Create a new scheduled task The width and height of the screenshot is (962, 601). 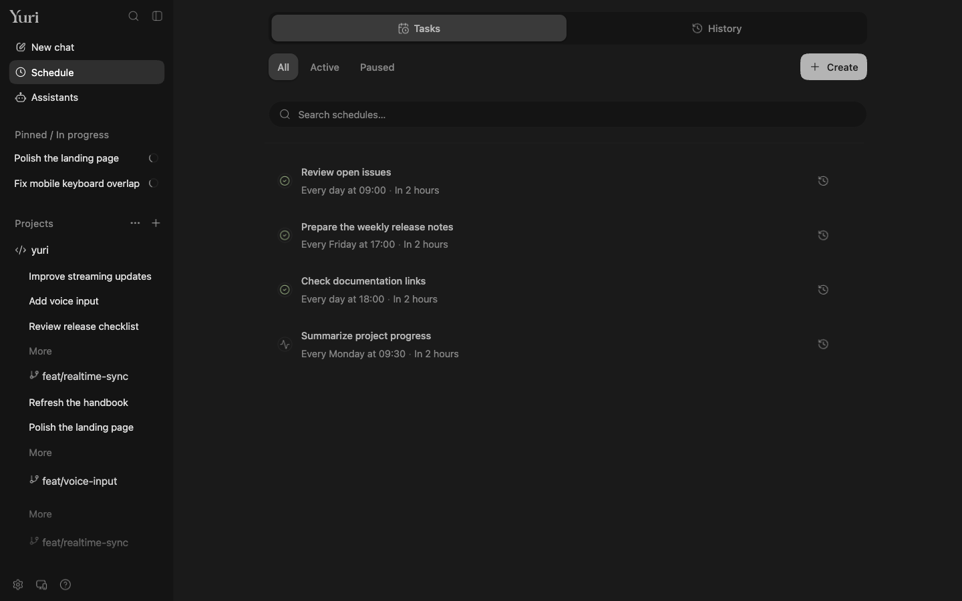tap(834, 67)
